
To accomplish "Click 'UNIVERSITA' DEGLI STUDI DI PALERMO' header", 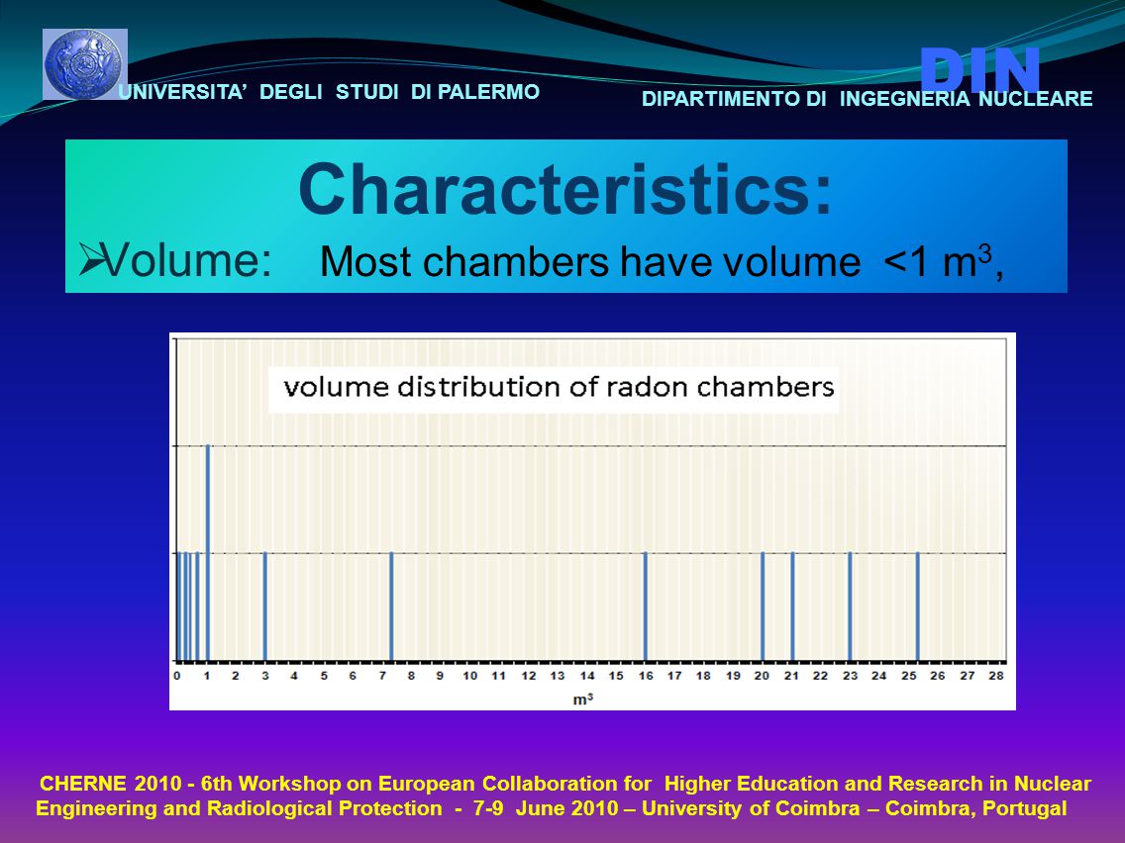I will (329, 92).
